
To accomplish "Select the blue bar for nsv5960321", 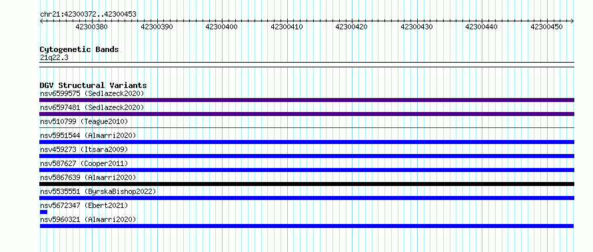I will coord(306,226).
